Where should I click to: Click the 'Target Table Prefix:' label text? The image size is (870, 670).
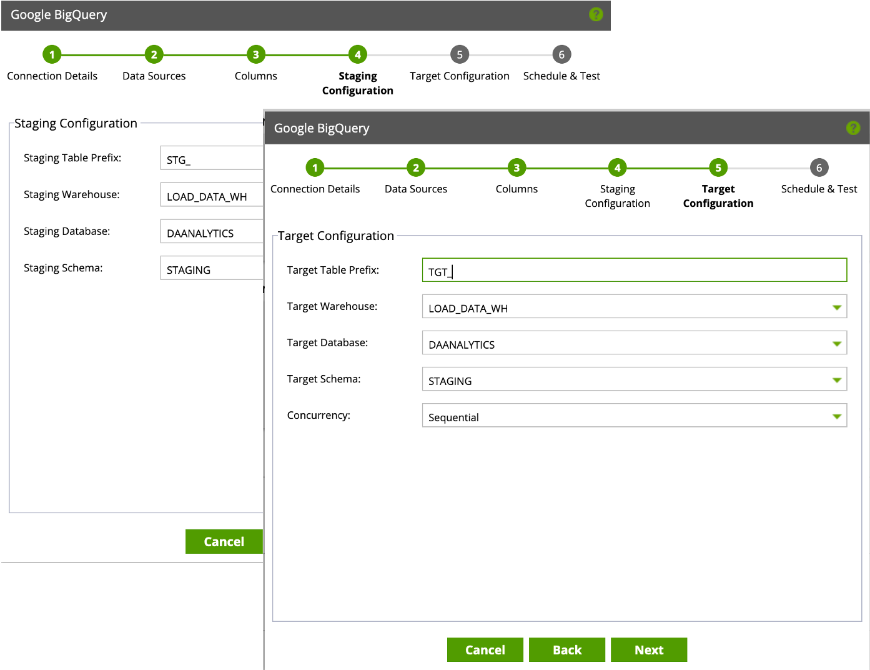point(333,270)
